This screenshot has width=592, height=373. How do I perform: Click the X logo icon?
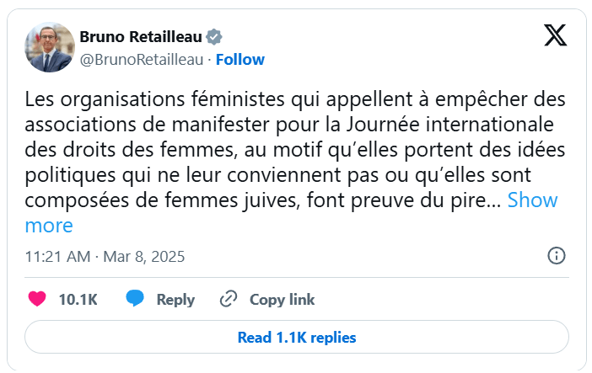[554, 35]
